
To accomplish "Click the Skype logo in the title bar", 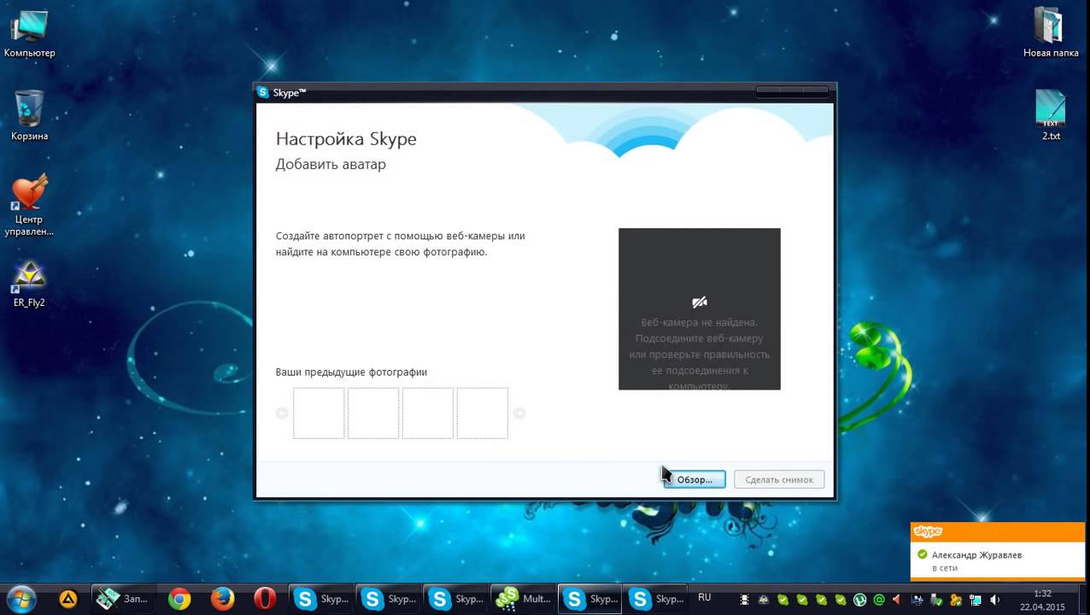I will click(263, 92).
